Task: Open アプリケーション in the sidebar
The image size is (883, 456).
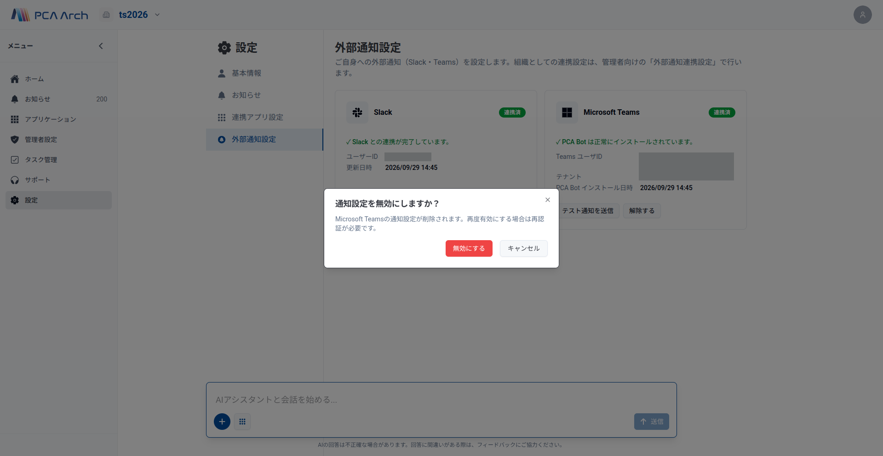Action: (58, 119)
